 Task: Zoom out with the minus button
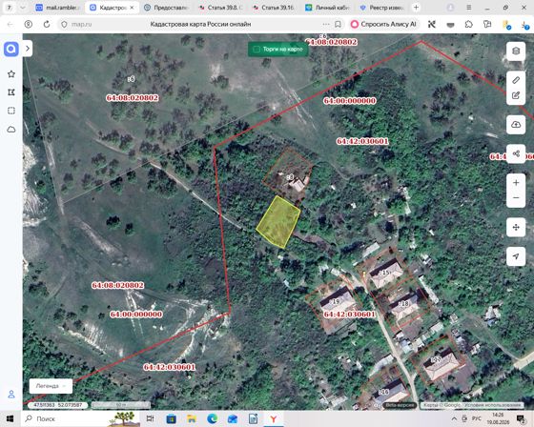point(516,198)
